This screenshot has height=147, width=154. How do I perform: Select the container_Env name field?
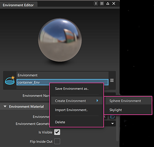(62, 82)
